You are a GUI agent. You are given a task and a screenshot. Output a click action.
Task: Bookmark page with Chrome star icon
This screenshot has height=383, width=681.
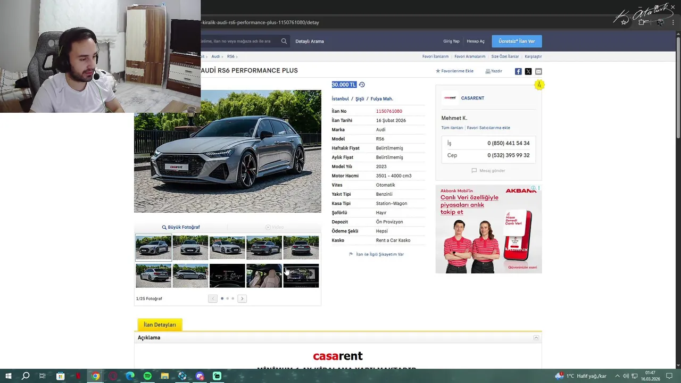tap(624, 22)
